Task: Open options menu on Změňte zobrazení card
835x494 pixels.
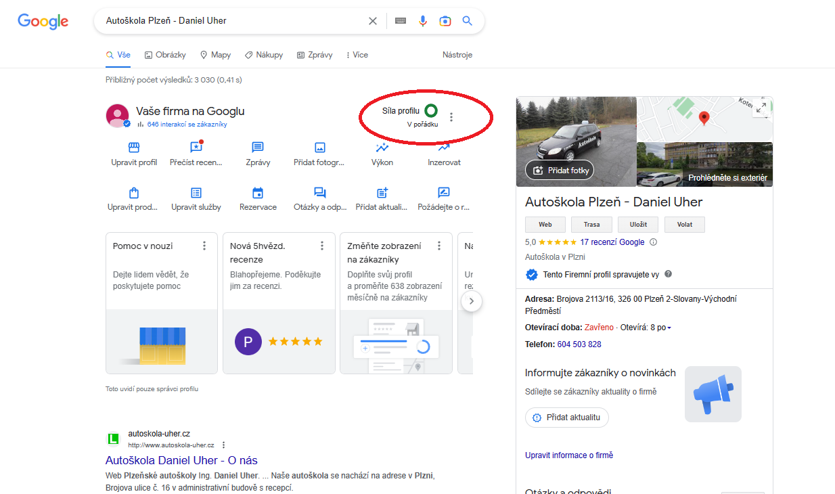Action: point(439,246)
